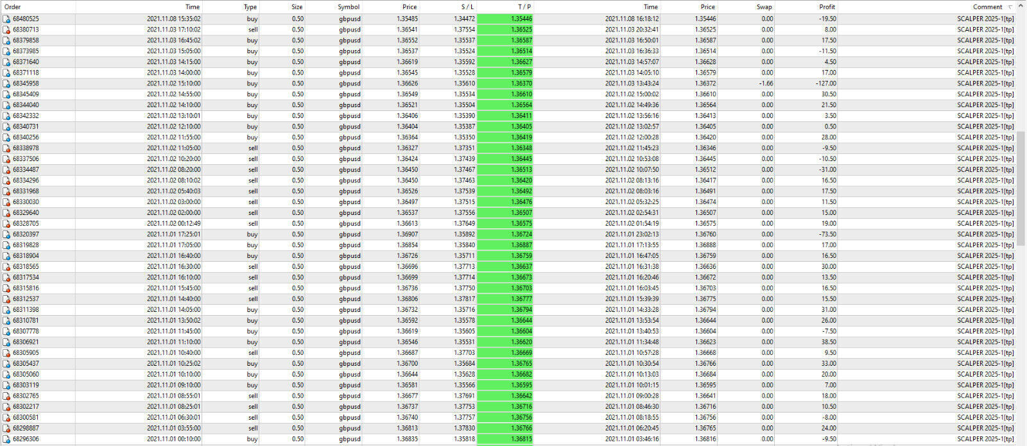Select the sell icon for order 68312537
The image size is (1027, 446).
tap(6, 300)
